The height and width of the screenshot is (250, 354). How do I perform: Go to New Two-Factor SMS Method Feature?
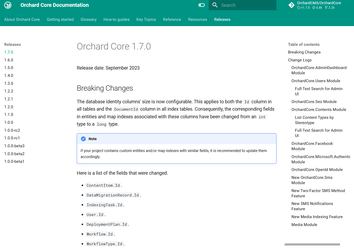coord(318,193)
